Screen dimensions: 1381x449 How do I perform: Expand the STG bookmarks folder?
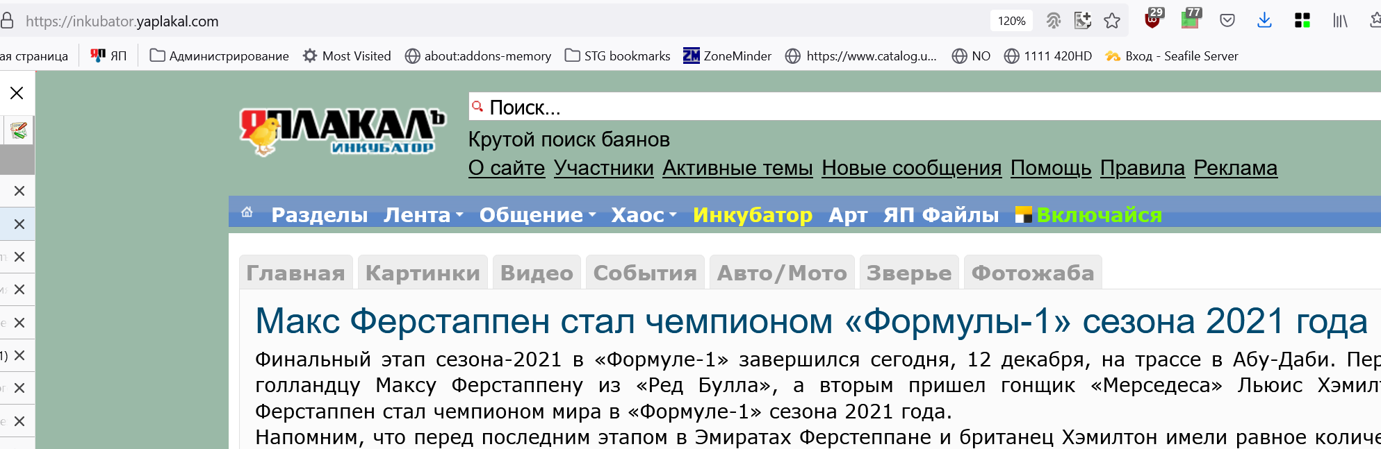click(618, 56)
